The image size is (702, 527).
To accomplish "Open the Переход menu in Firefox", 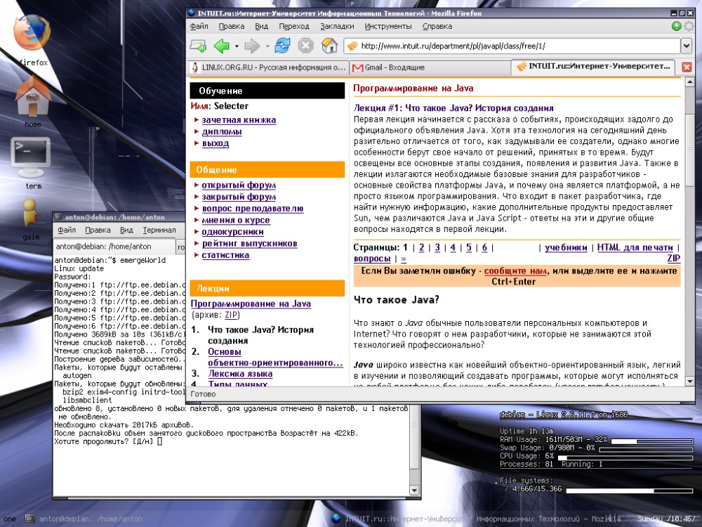I will pyautogui.click(x=294, y=26).
